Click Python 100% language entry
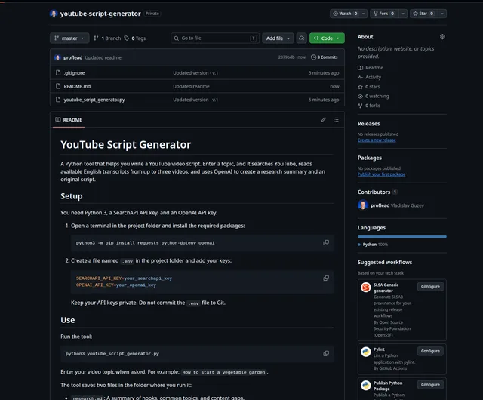Screen dimensions: 483x400 click(373, 245)
